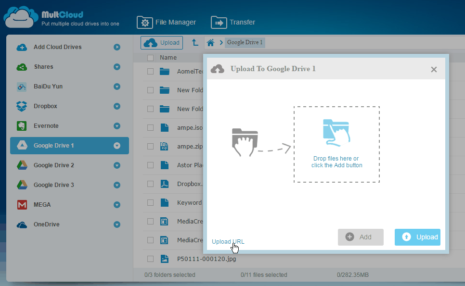Click the Google Drive 1 triangle icon

tap(22, 145)
